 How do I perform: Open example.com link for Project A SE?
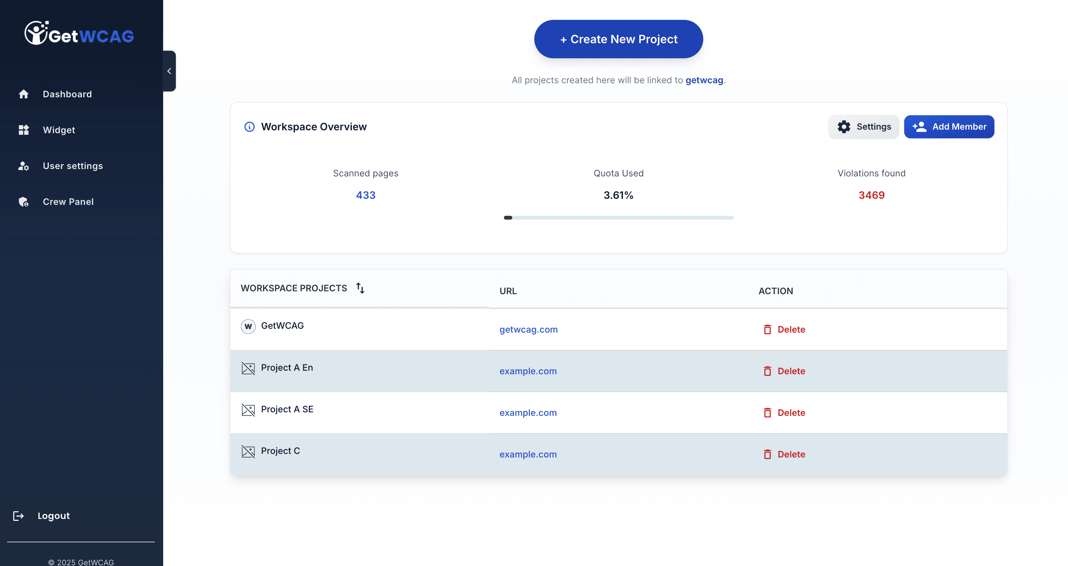pos(528,412)
